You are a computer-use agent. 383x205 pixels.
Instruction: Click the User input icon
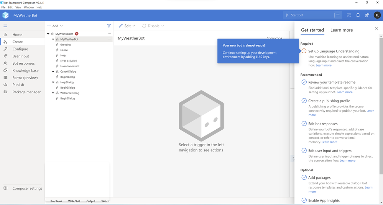coord(5,56)
